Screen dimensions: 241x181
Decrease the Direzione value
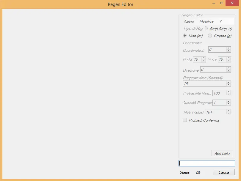(x=229, y=71)
